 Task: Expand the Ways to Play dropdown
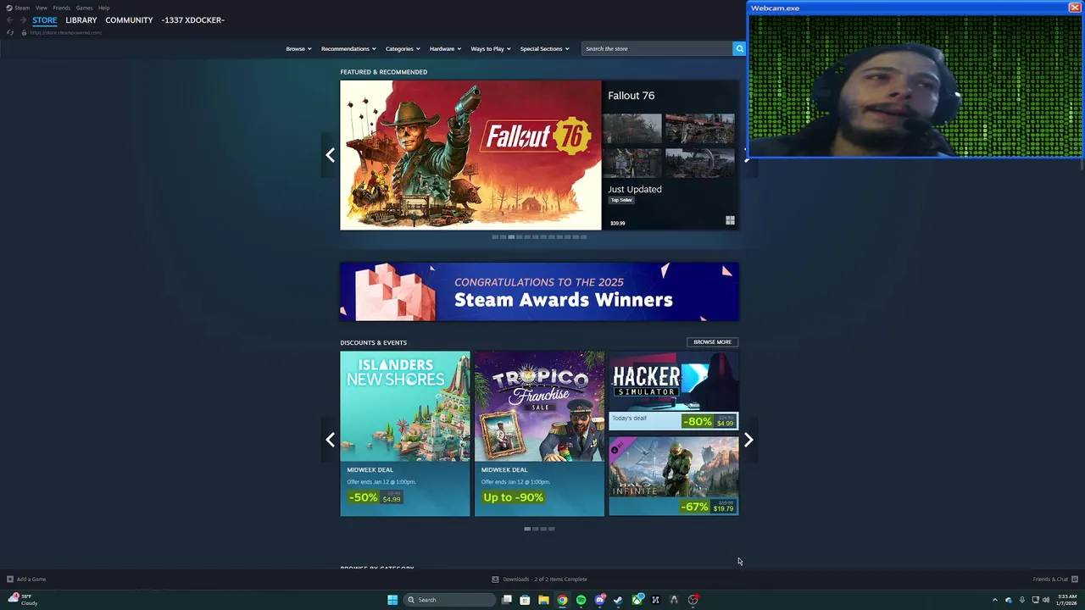pos(491,48)
